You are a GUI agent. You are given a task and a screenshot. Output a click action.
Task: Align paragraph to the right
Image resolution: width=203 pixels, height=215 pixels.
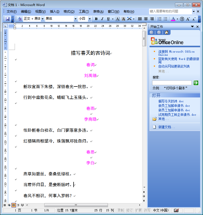point(152,19)
